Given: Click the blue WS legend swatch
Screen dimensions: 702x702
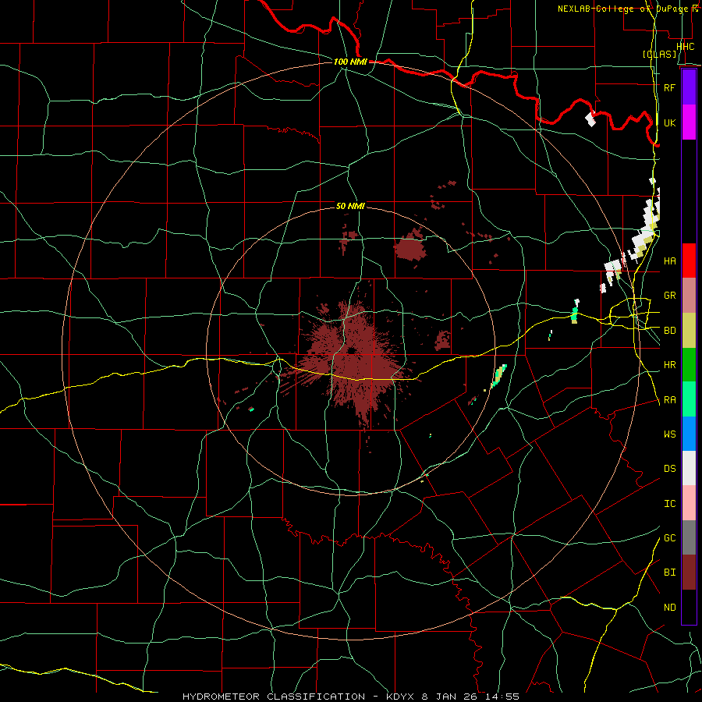Looking at the screenshot, I should [x=689, y=434].
